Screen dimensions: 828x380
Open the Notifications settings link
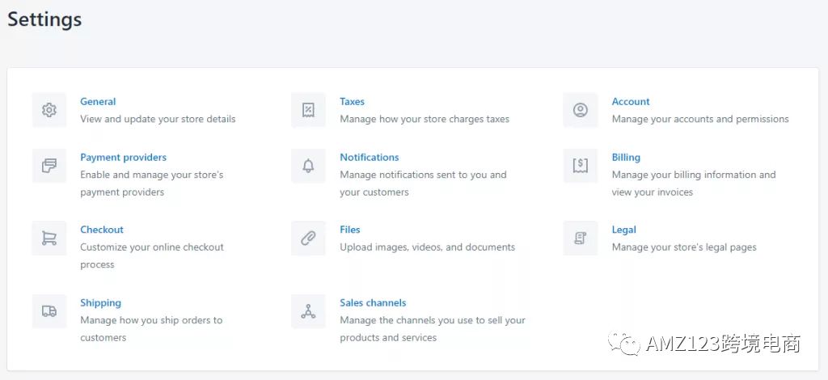click(x=370, y=158)
